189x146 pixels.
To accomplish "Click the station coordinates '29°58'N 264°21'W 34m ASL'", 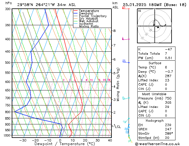I will (x=47, y=5).
